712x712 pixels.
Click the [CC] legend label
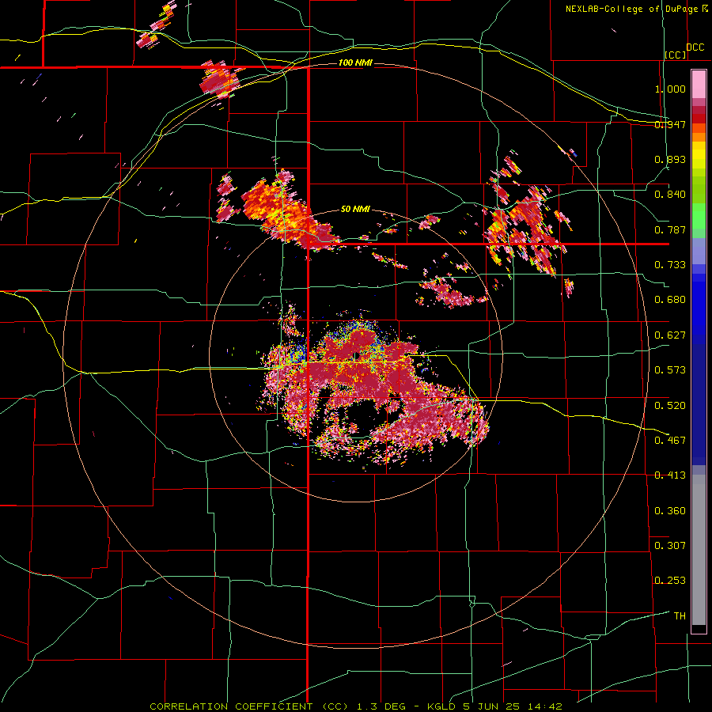click(676, 55)
